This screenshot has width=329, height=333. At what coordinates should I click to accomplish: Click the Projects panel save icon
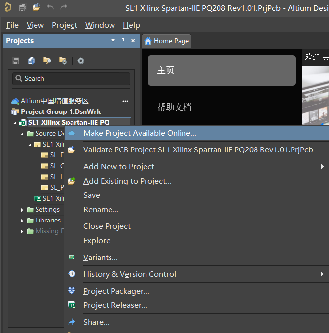pos(16,61)
